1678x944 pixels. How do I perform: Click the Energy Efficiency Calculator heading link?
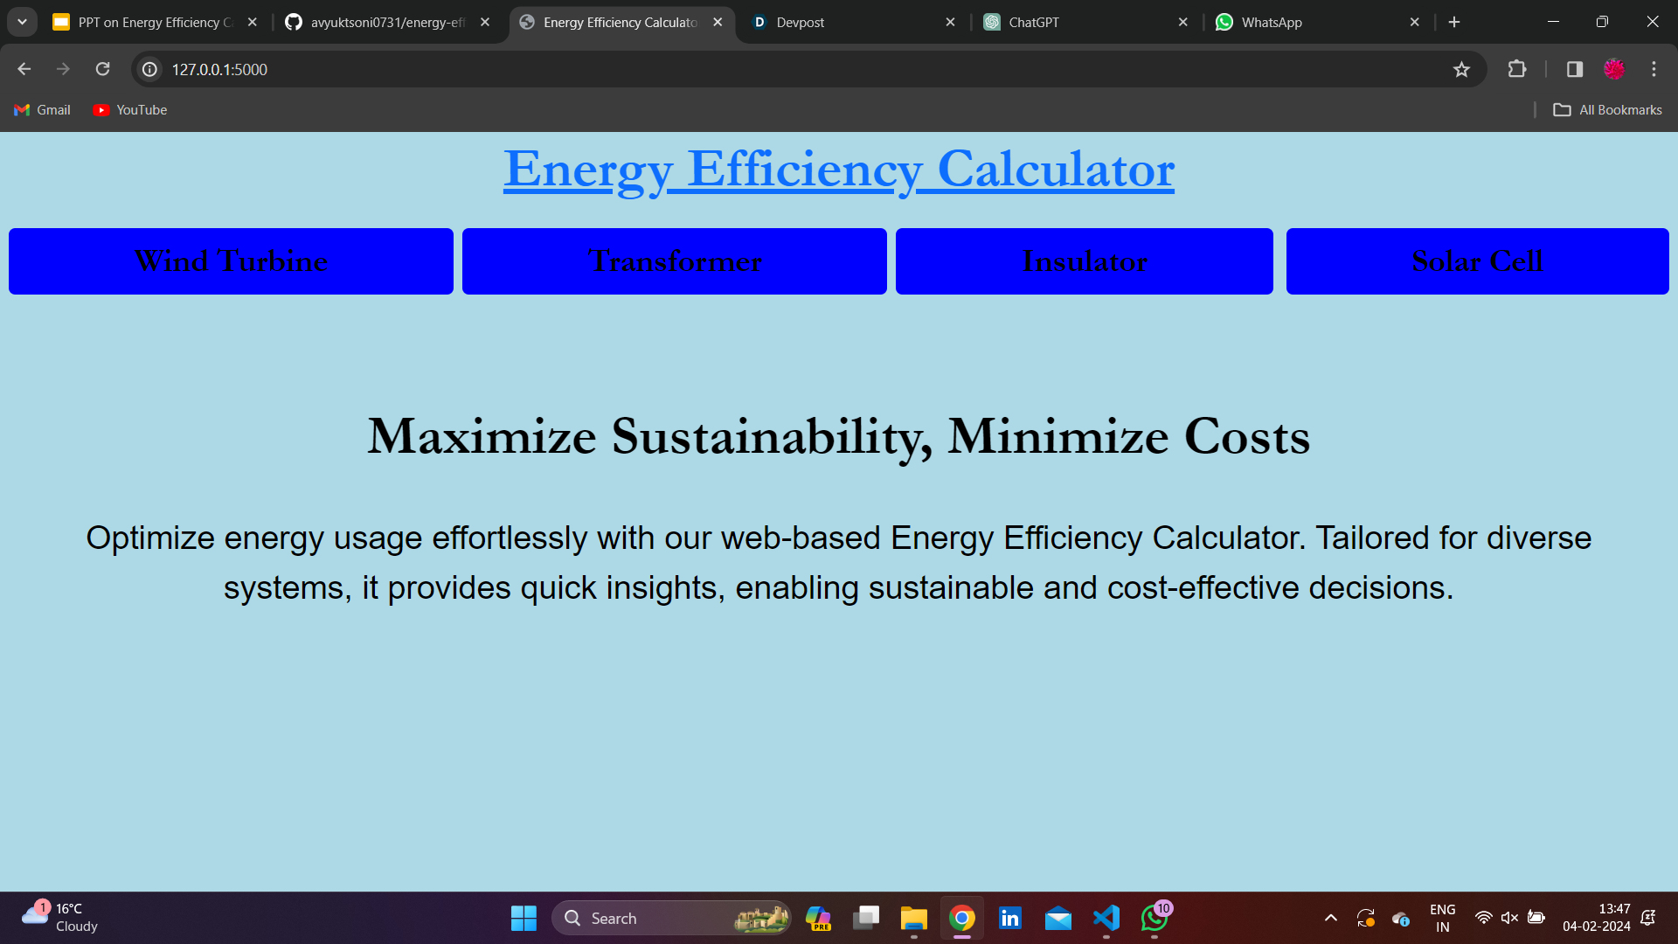[x=838, y=169]
